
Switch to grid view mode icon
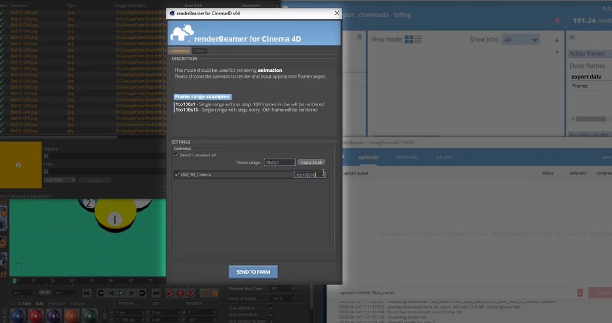tap(409, 40)
